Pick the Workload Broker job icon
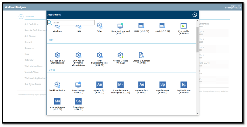This screenshot has width=247, height=127. (x=57, y=85)
